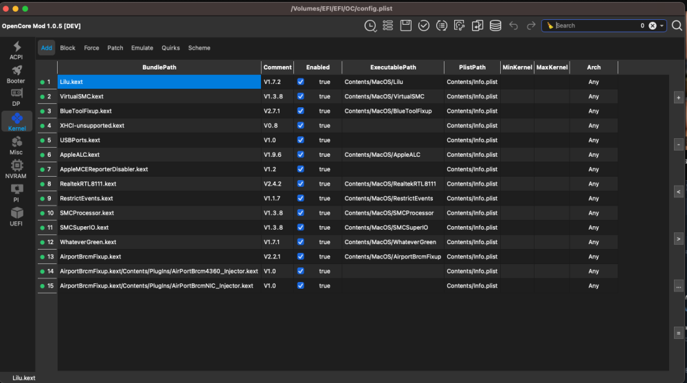Switch to the Scheme tab
687x383 pixels.
point(199,48)
